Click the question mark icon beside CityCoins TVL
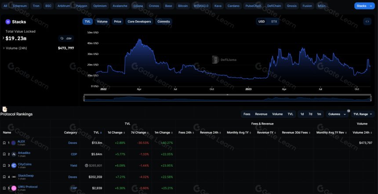378x194 pixels. (x=87, y=165)
